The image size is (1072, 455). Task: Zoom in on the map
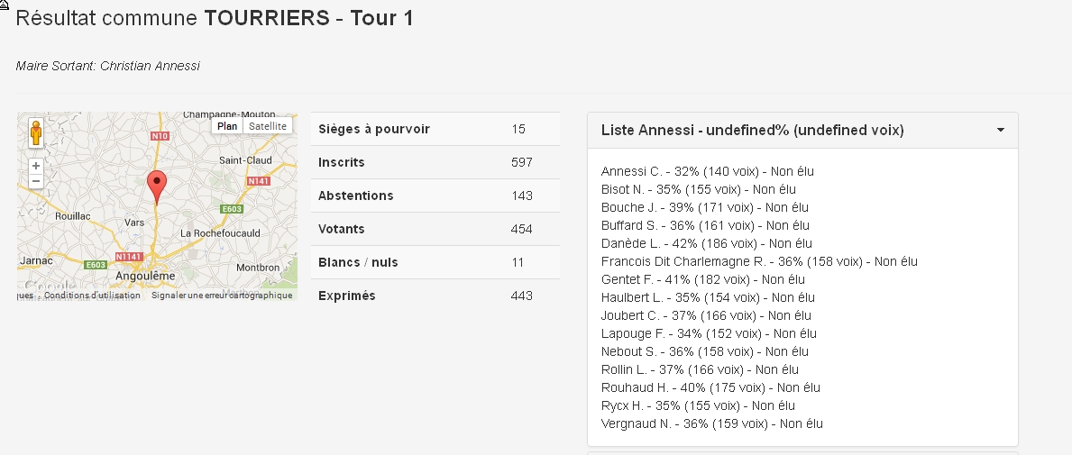pyautogui.click(x=35, y=166)
